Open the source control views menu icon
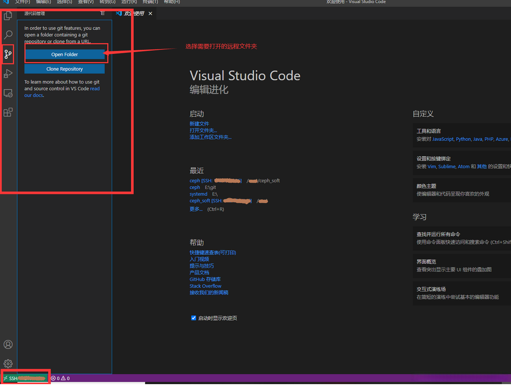511x386 pixels. [x=103, y=13]
